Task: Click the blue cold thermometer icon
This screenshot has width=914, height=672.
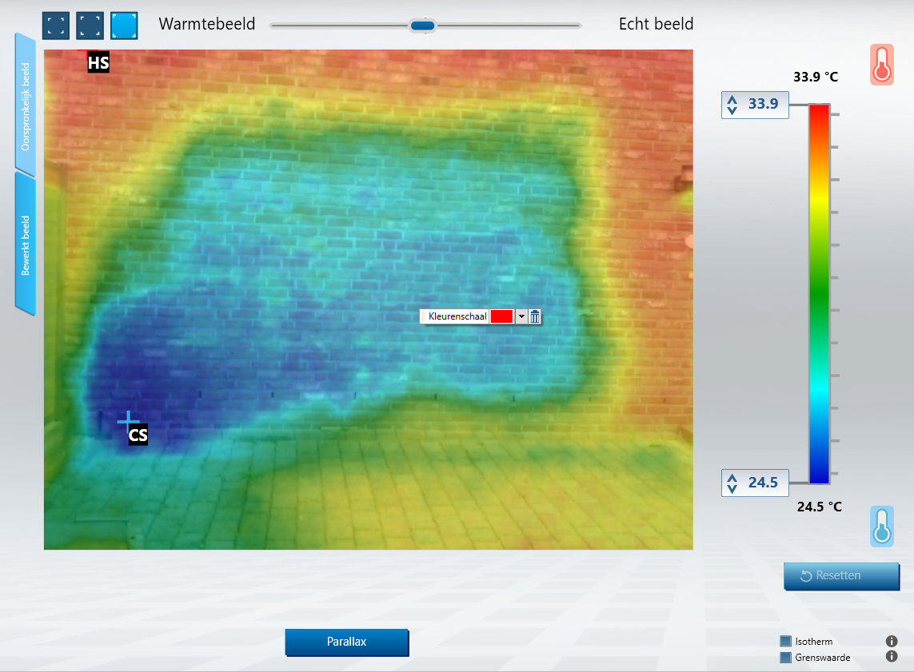Action: pos(882,527)
